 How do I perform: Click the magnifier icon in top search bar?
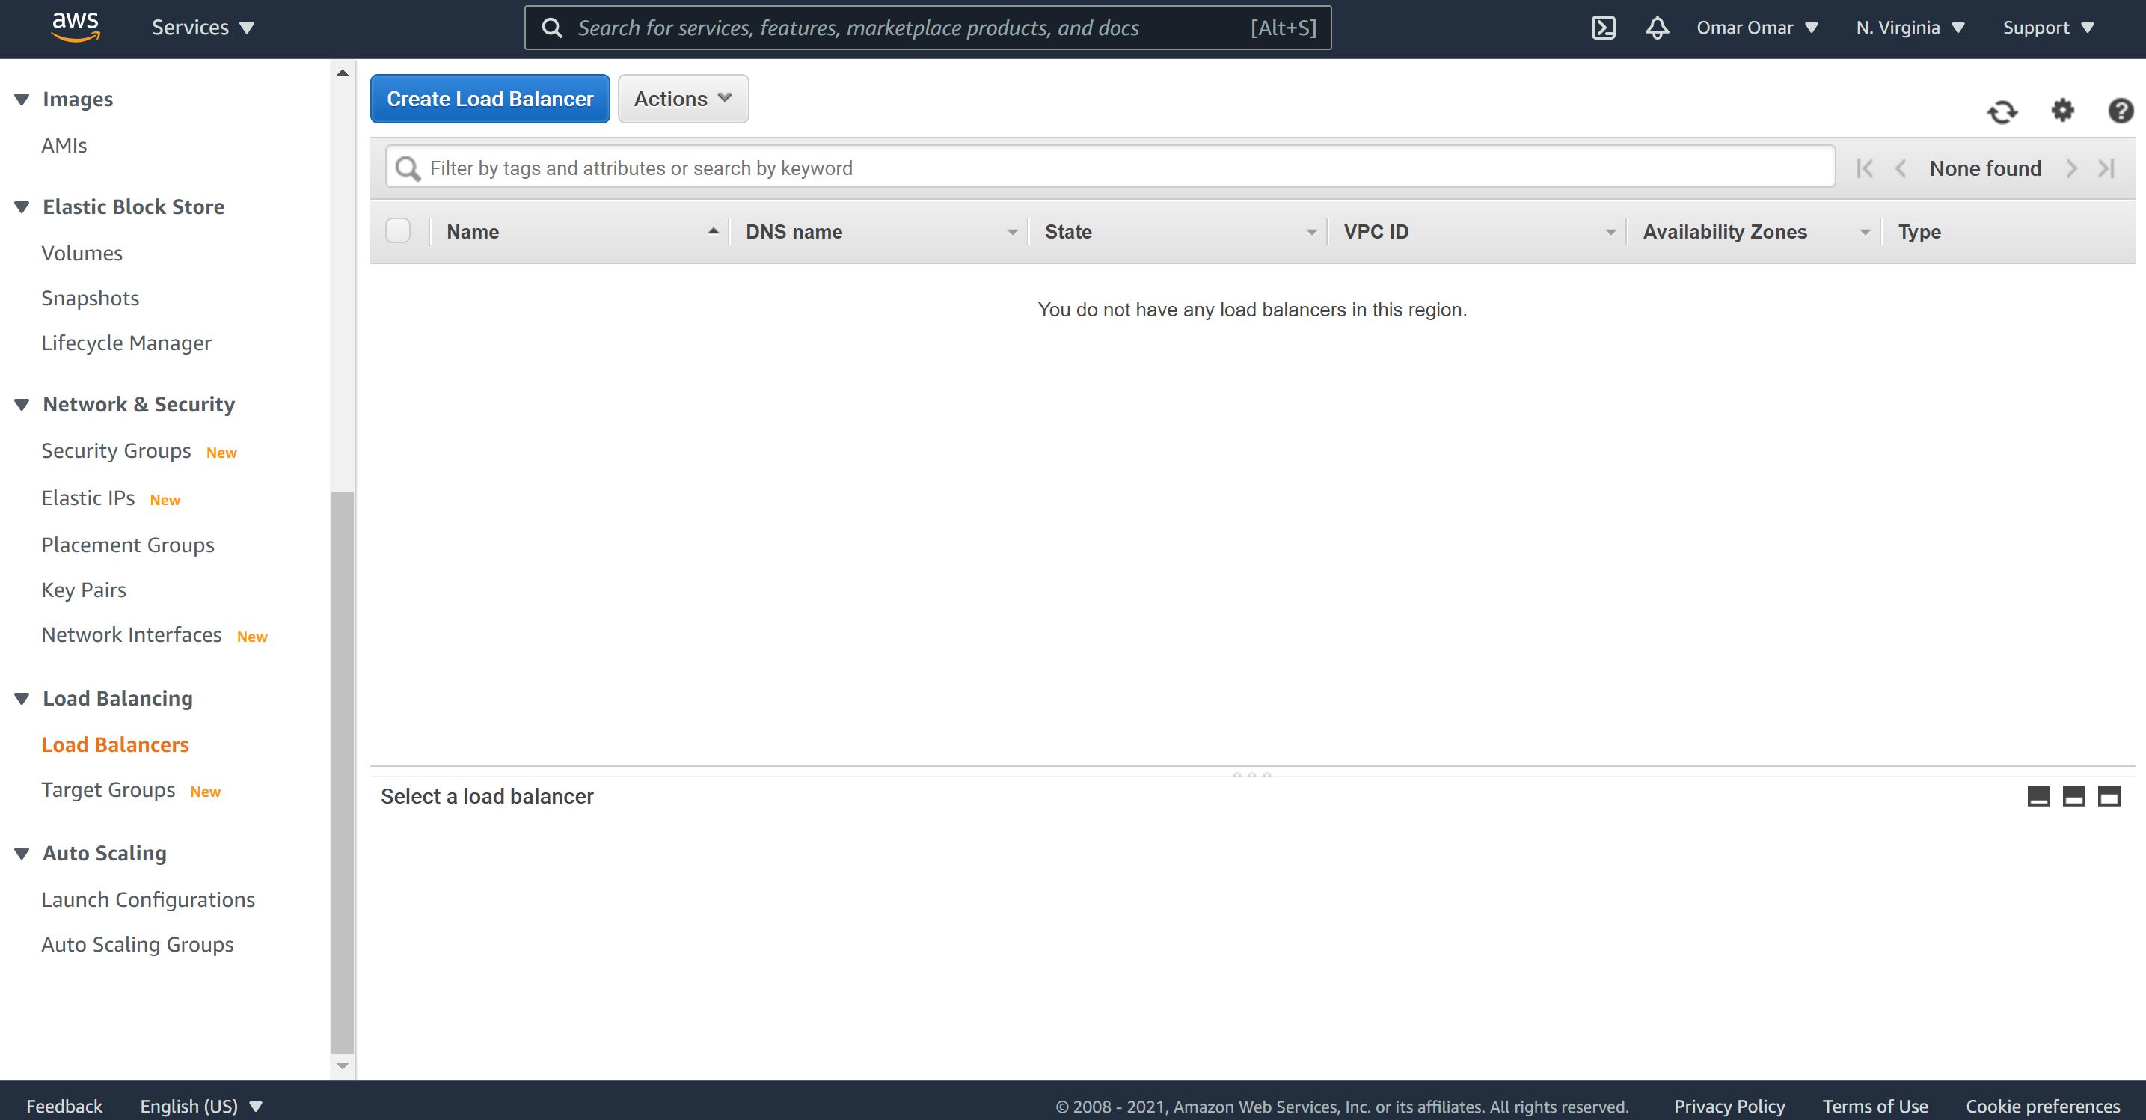(x=551, y=28)
